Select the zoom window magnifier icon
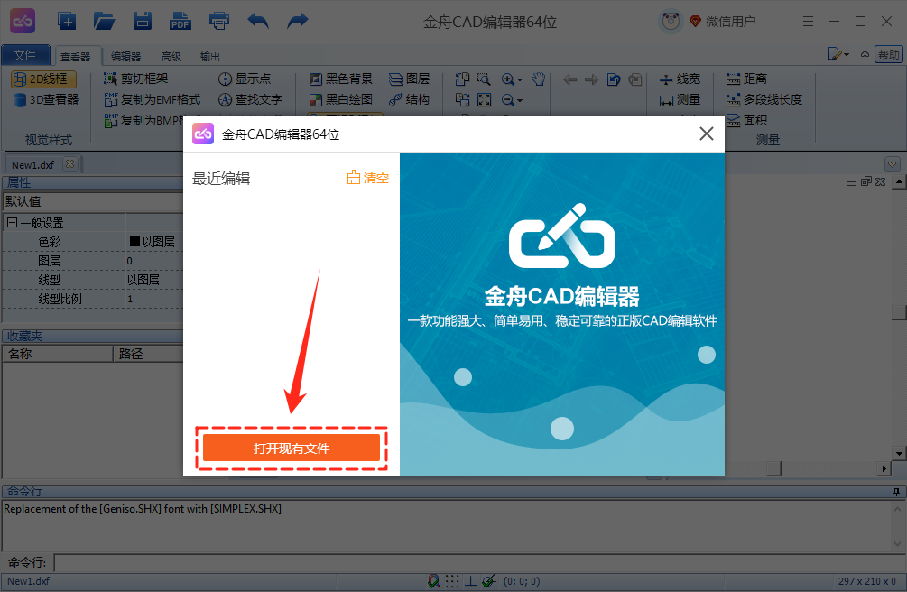The image size is (907, 592). [x=484, y=79]
